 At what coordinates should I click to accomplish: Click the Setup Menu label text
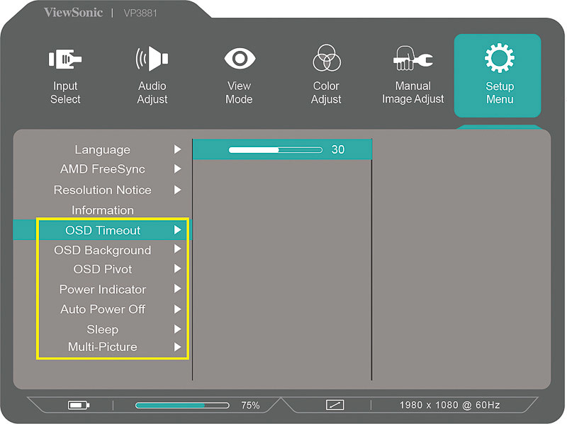coord(500,93)
